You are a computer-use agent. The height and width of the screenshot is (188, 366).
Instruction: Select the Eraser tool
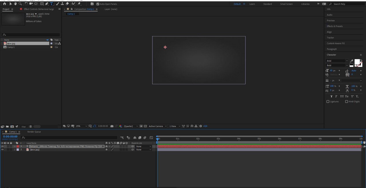pos(67,4)
